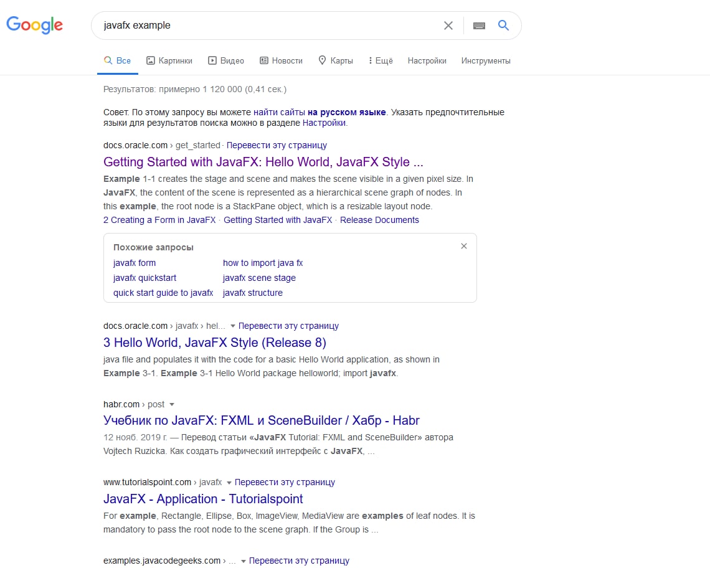This screenshot has width=710, height=568.
Task: Open the Карты tab
Action: click(336, 60)
